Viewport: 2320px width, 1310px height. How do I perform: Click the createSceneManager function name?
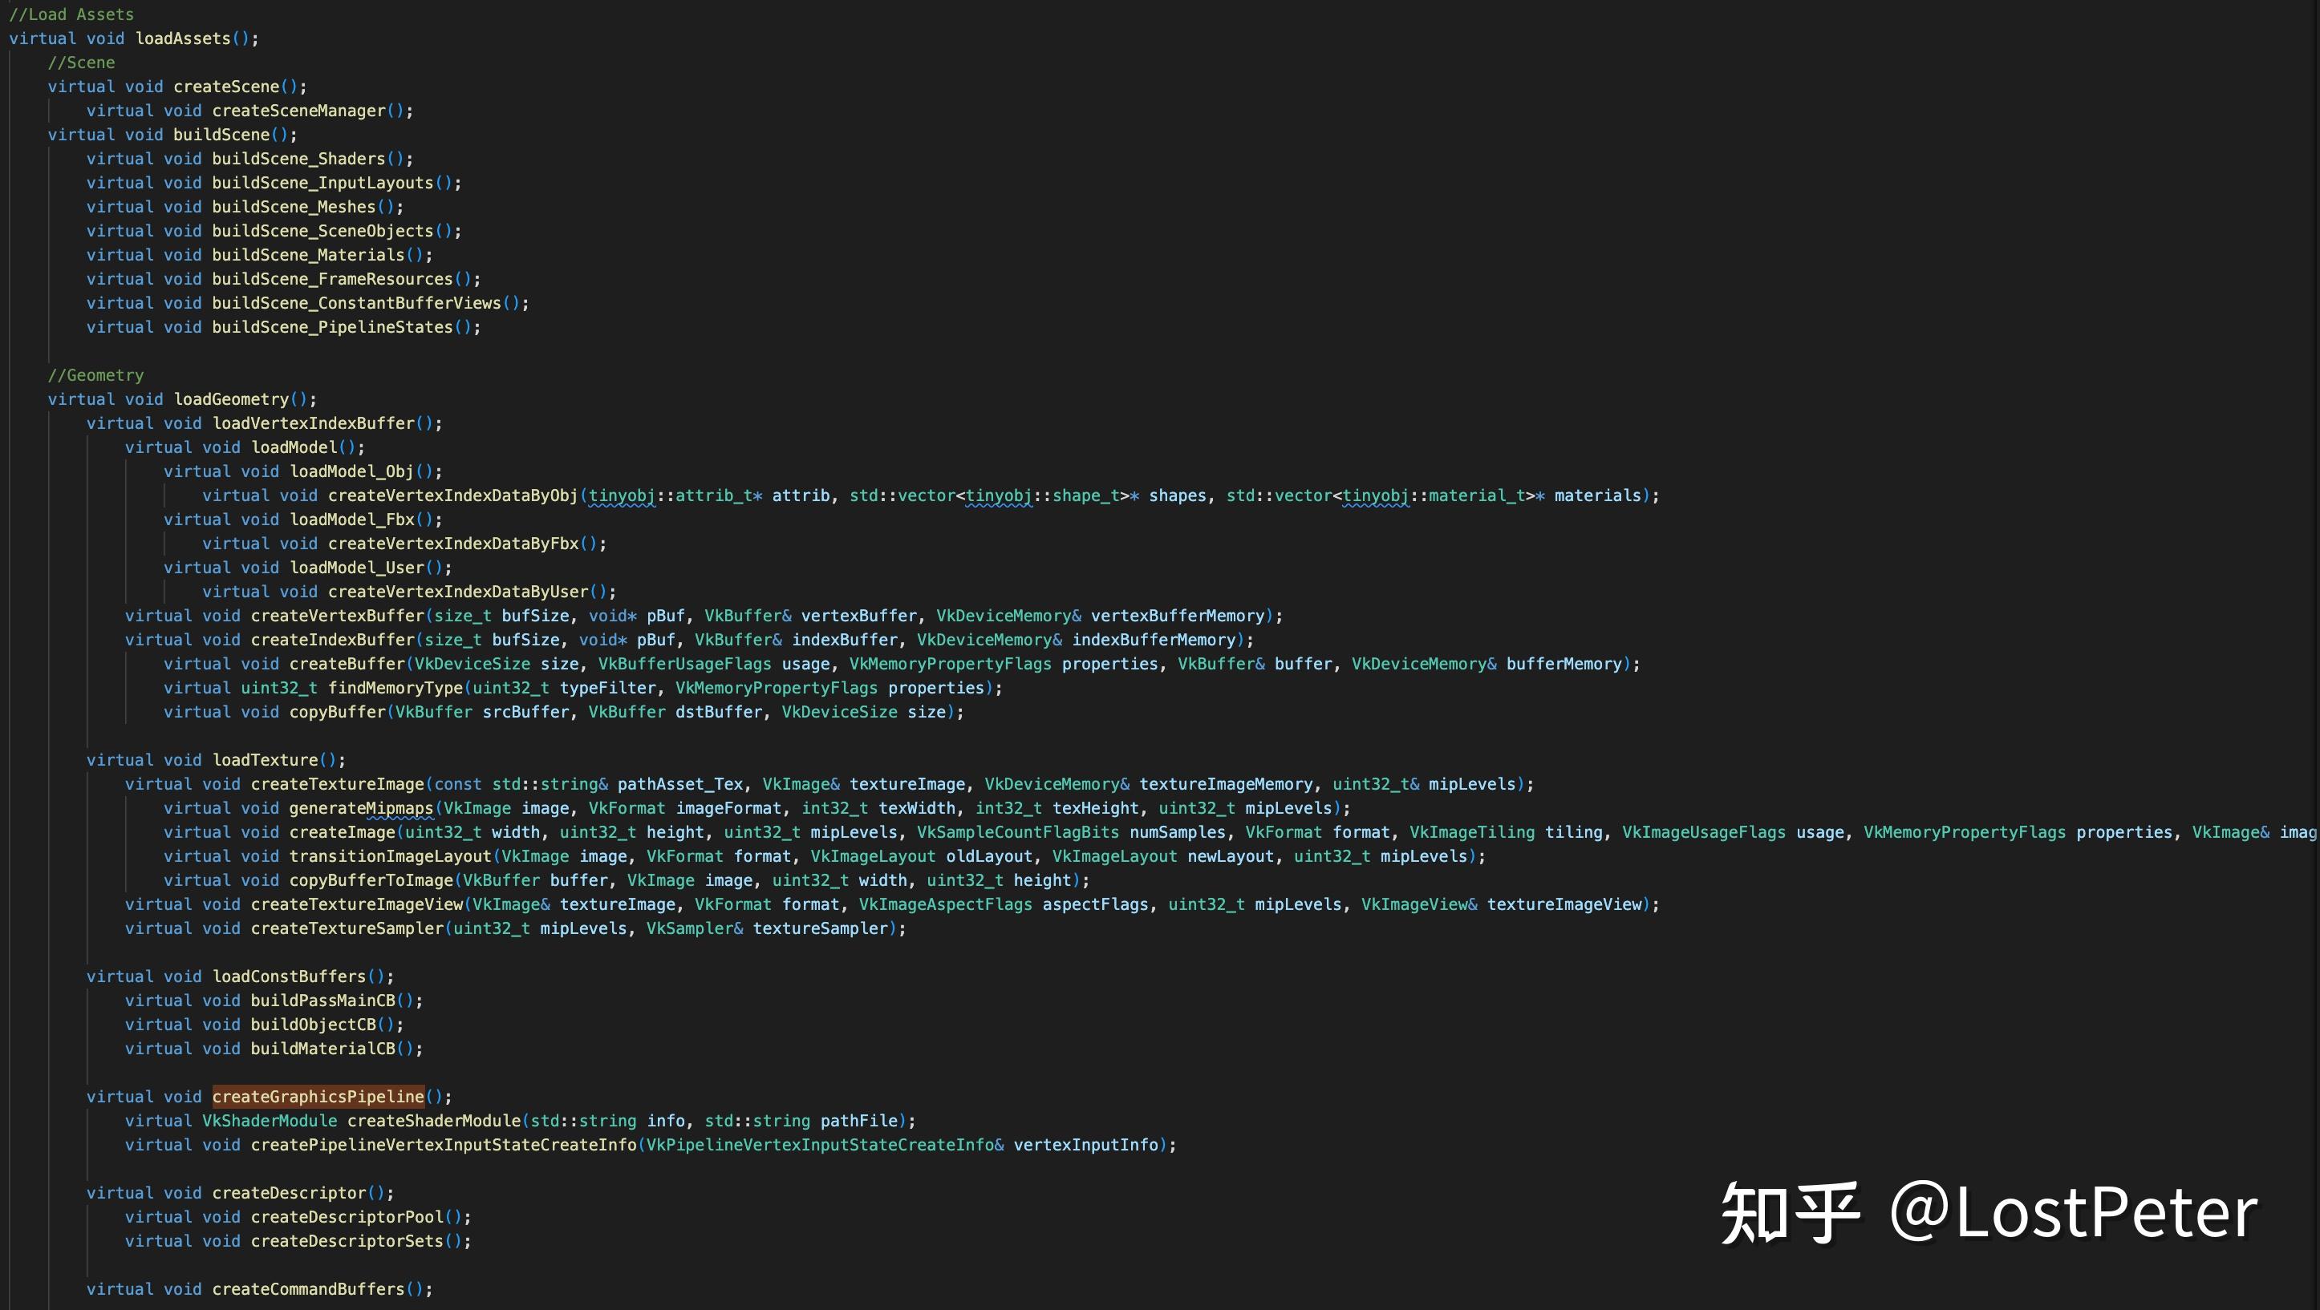[x=298, y=111]
